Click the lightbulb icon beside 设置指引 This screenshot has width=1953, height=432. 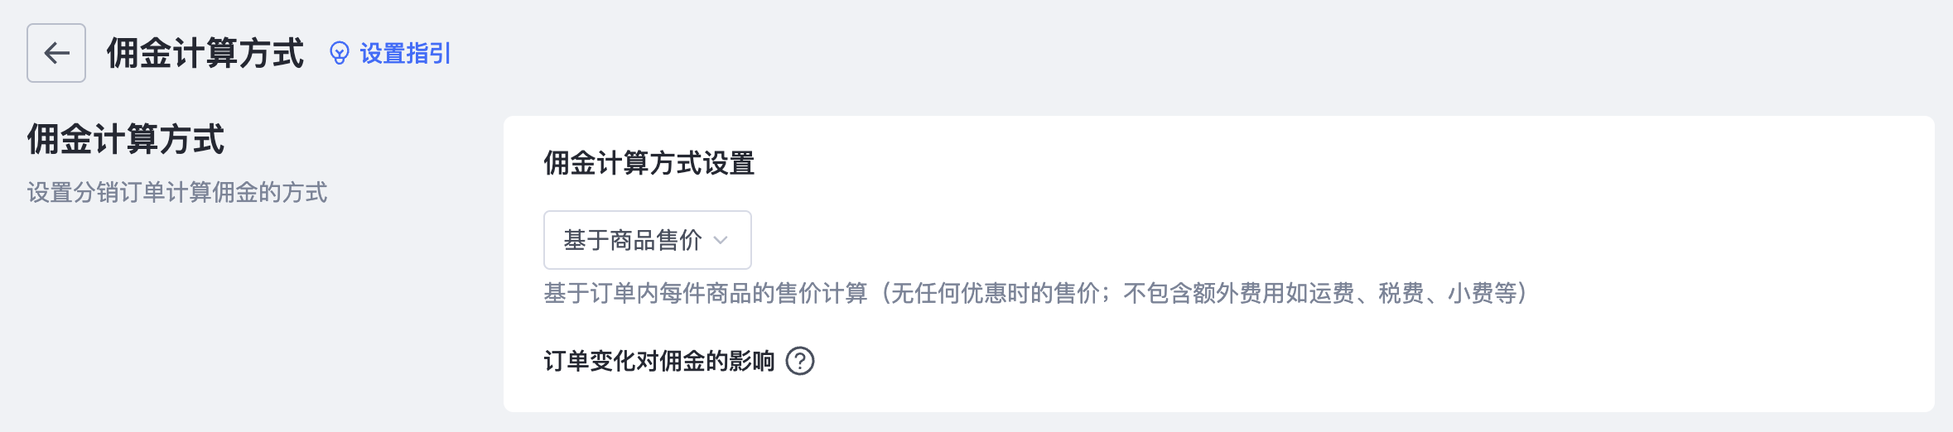point(339,54)
